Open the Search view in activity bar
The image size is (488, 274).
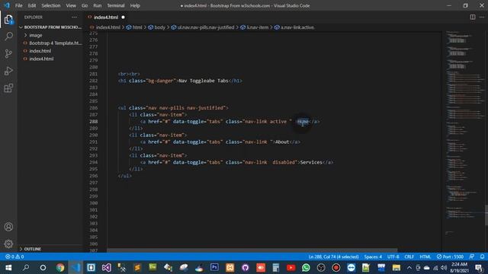pyautogui.click(x=8, y=37)
